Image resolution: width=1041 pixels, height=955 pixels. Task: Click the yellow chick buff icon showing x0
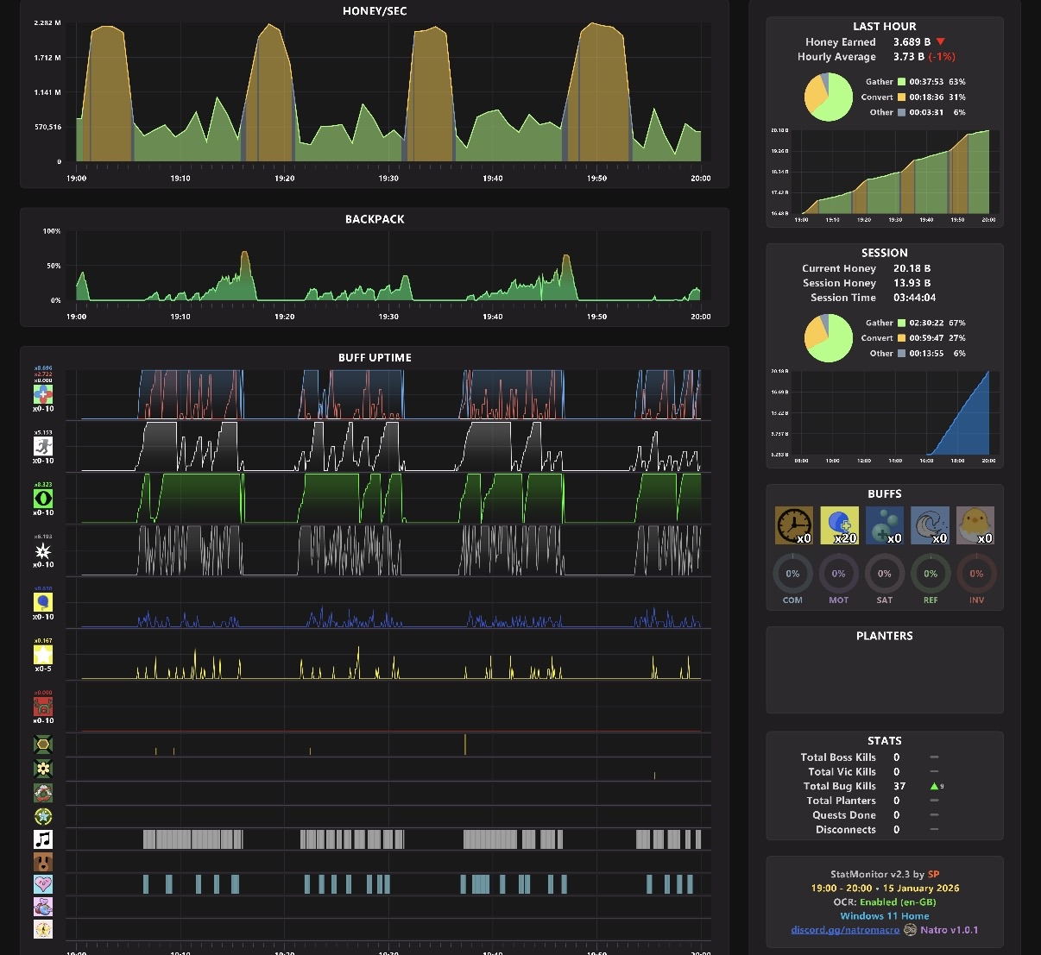975,525
